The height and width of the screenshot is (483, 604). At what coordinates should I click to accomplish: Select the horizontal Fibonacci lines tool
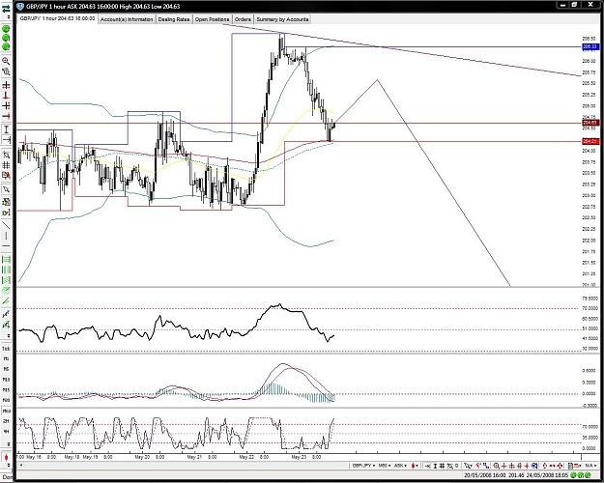[x=6, y=259]
